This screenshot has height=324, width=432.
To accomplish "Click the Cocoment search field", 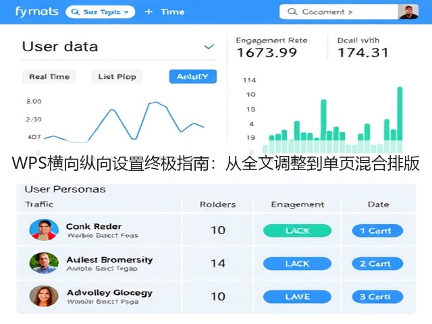I will pos(339,12).
